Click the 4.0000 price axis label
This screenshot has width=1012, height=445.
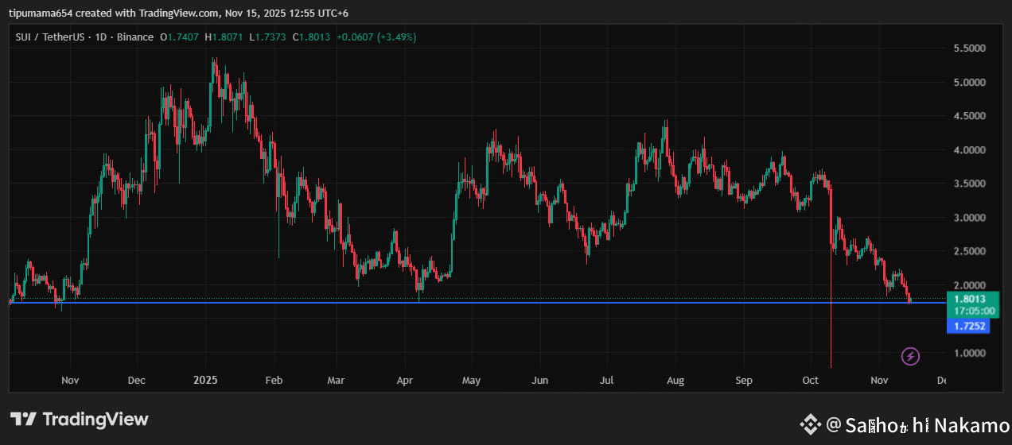970,150
